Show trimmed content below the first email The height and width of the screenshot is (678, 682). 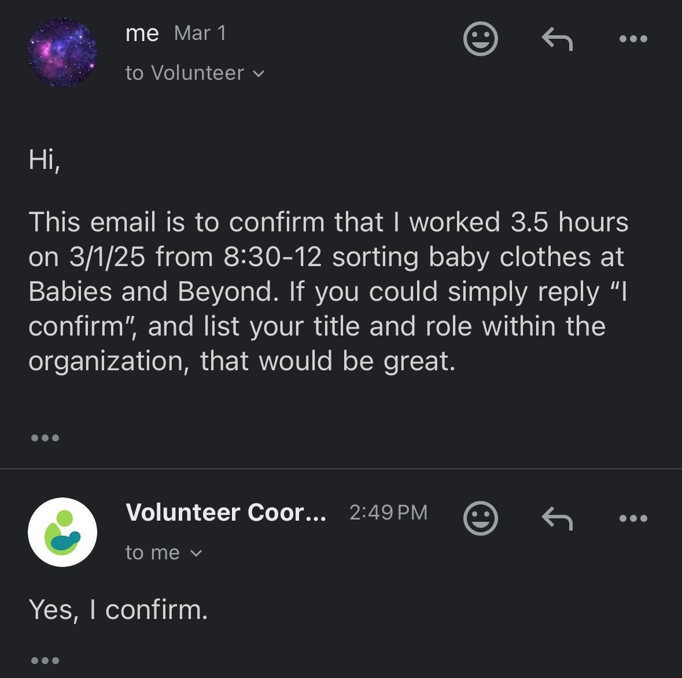45,438
